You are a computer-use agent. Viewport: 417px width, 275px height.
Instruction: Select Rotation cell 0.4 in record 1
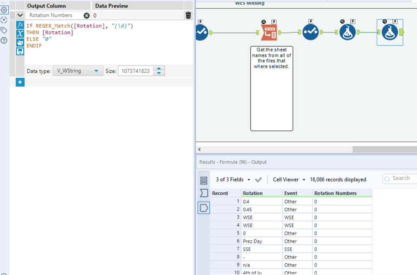262,201
